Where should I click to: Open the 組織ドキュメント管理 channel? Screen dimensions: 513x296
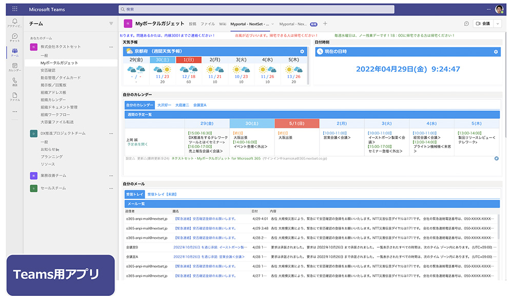click(59, 107)
